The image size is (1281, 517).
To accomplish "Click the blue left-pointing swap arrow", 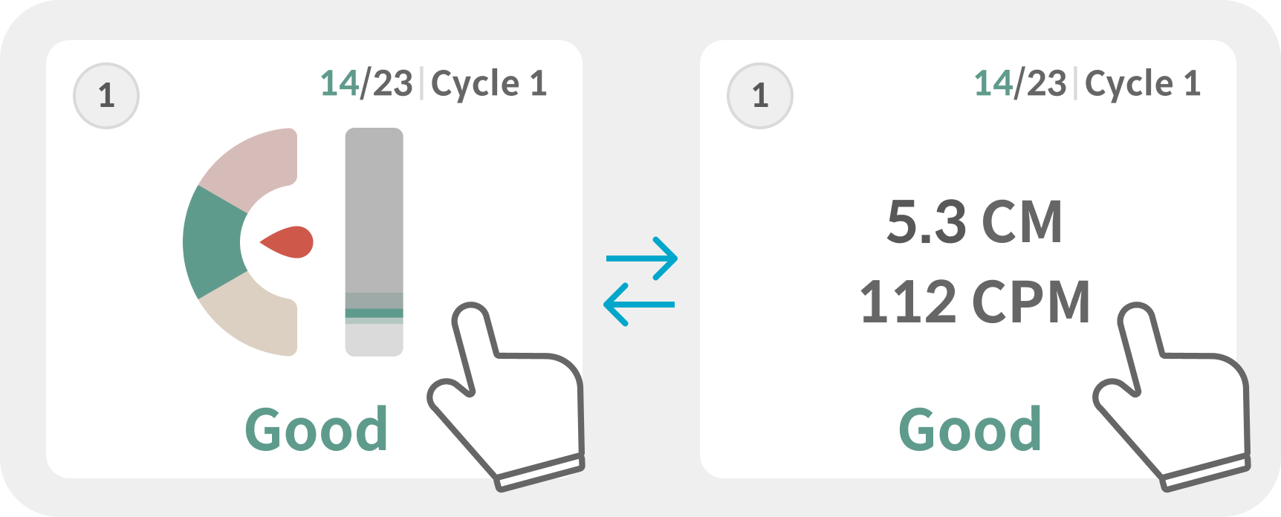I will [x=639, y=305].
